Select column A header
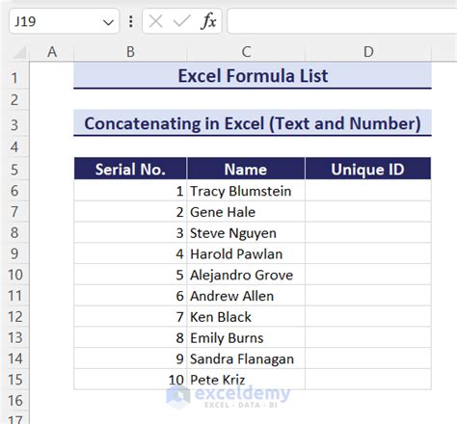The width and height of the screenshot is (457, 424). [52, 52]
